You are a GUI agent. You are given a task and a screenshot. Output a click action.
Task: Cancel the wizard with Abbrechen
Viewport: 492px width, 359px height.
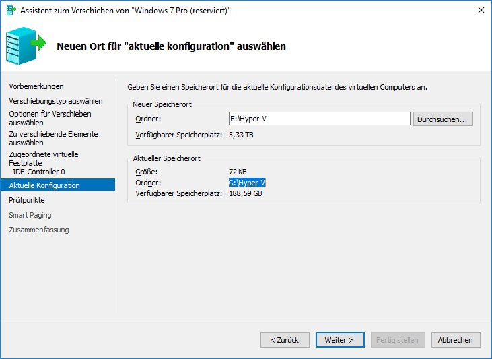pyautogui.click(x=456, y=340)
